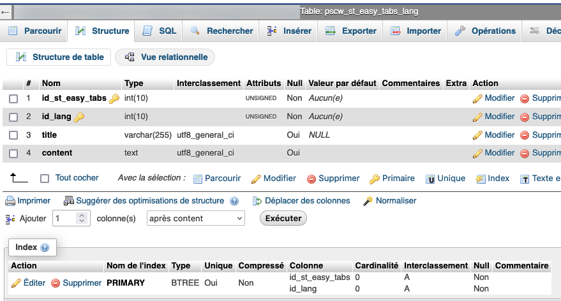Click the back arrow icon at top-left
This screenshot has height=301, width=561.
(5, 13)
